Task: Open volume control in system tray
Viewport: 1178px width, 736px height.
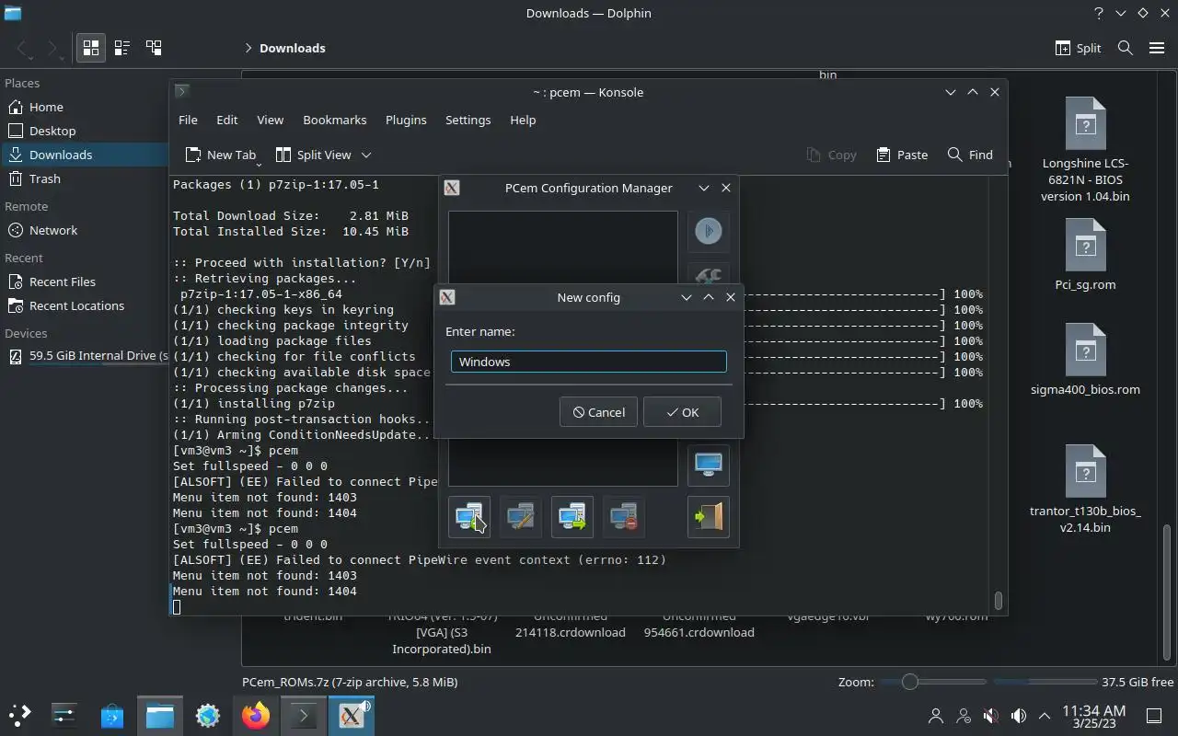Action: pos(1019,715)
